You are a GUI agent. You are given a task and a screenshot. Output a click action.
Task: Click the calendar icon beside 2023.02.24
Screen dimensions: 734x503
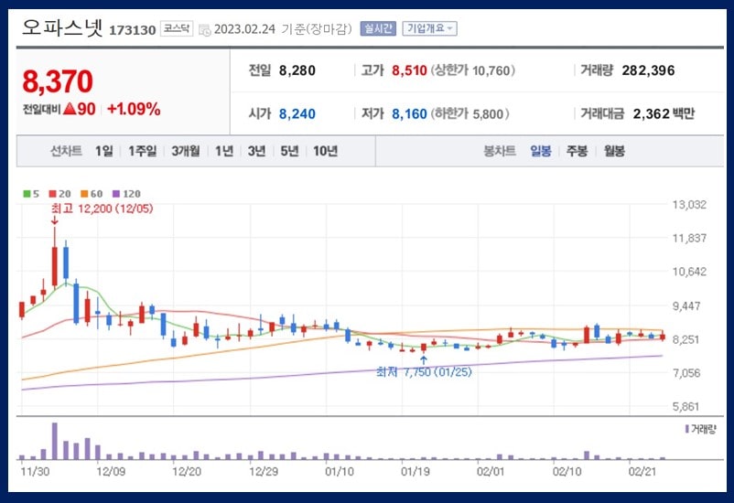tap(205, 30)
